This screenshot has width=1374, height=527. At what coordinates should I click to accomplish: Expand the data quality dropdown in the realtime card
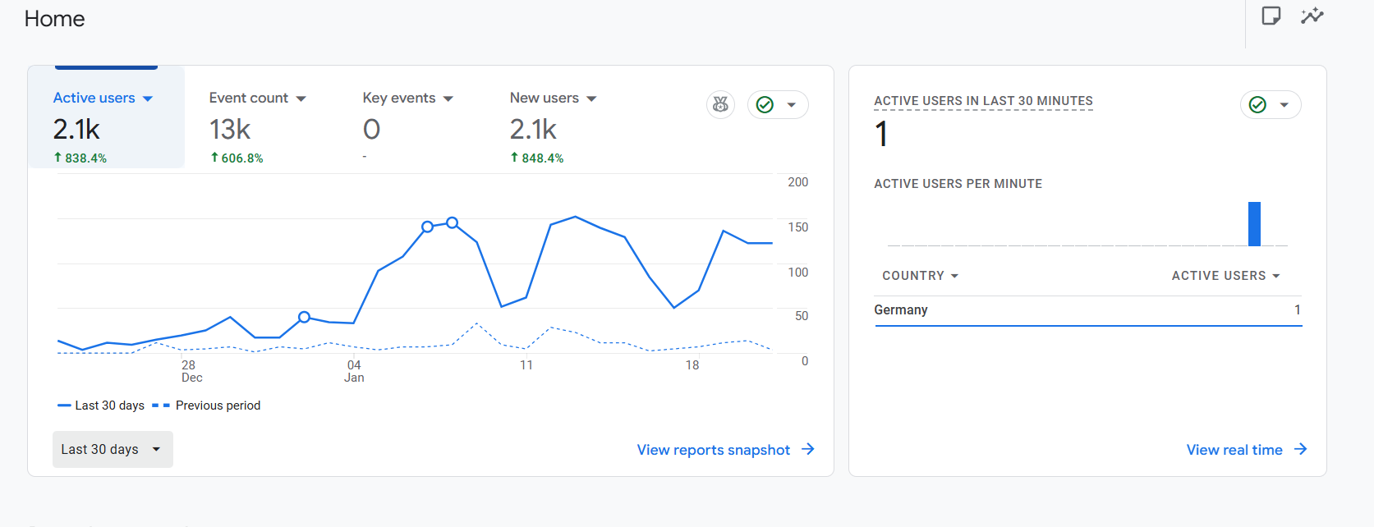pyautogui.click(x=1284, y=105)
